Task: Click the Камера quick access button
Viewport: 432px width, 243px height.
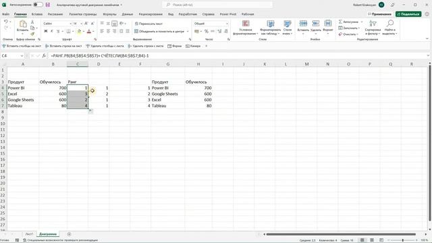Action: 193,46
